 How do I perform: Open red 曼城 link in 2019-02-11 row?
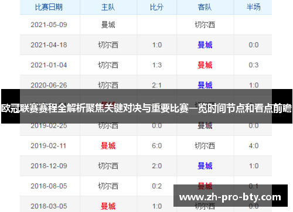[108, 146]
